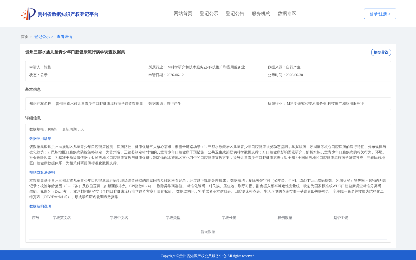Click 更新周期：天 text
Viewport: 416px width, 260px height.
[x=73, y=129]
